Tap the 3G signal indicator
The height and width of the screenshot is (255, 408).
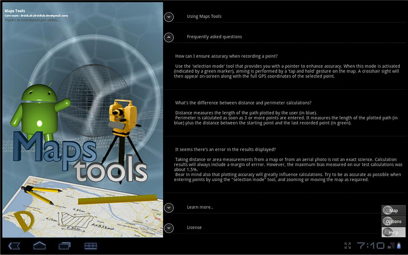390,247
